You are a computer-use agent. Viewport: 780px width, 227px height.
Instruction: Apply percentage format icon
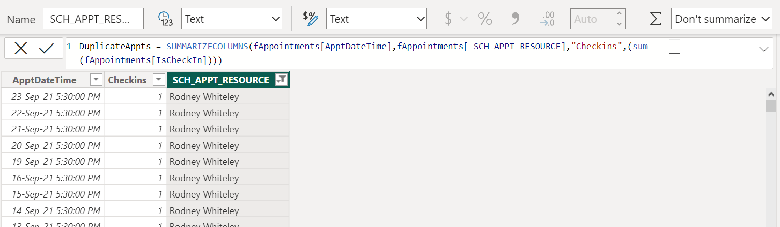(485, 19)
